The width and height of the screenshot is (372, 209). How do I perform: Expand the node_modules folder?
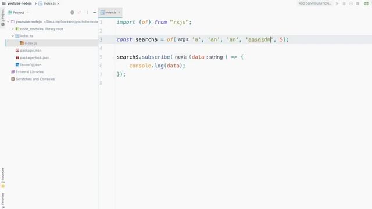click(13, 29)
